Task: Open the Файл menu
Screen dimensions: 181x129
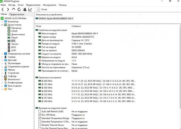Action: pyautogui.click(x=3, y=5)
